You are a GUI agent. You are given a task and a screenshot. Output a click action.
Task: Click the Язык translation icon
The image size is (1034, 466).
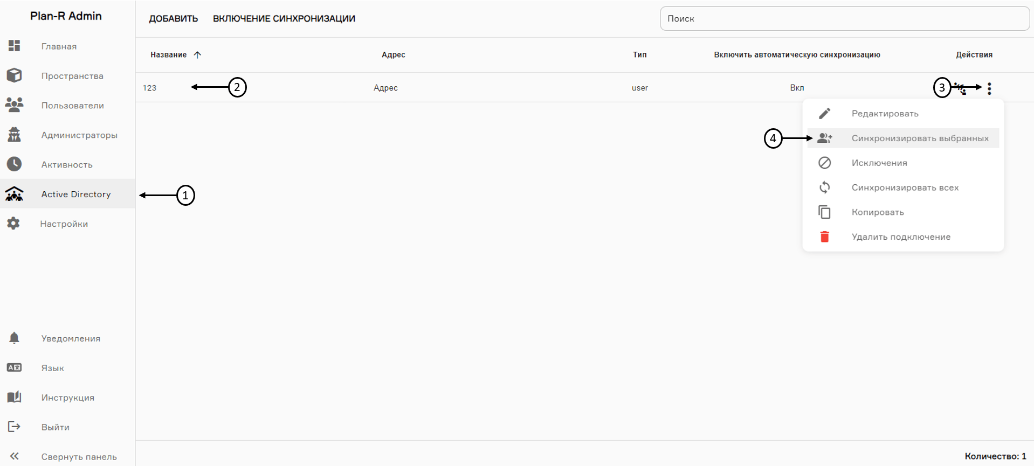(15, 367)
